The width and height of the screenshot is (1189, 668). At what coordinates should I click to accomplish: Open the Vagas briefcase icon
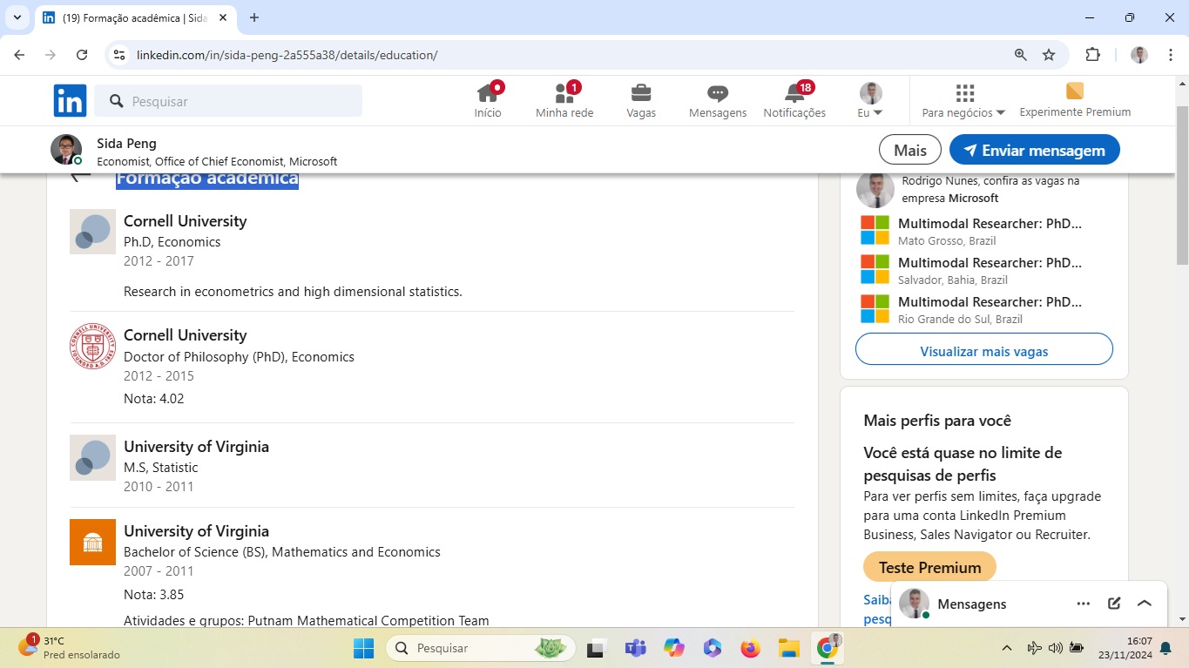coord(641,101)
